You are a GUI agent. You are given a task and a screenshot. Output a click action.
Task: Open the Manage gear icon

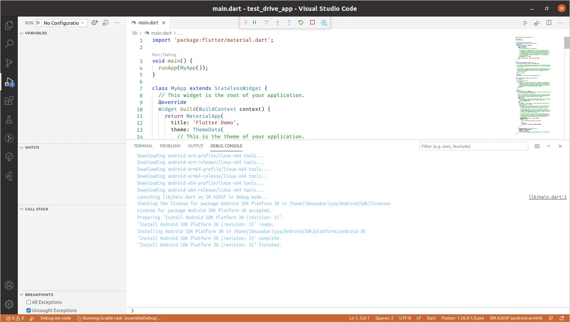[9, 304]
